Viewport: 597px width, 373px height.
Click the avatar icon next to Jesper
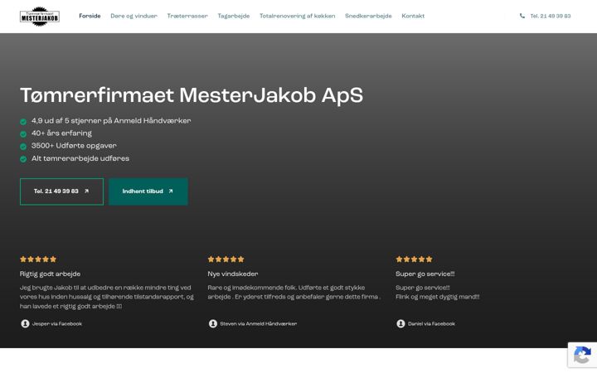pyautogui.click(x=25, y=323)
